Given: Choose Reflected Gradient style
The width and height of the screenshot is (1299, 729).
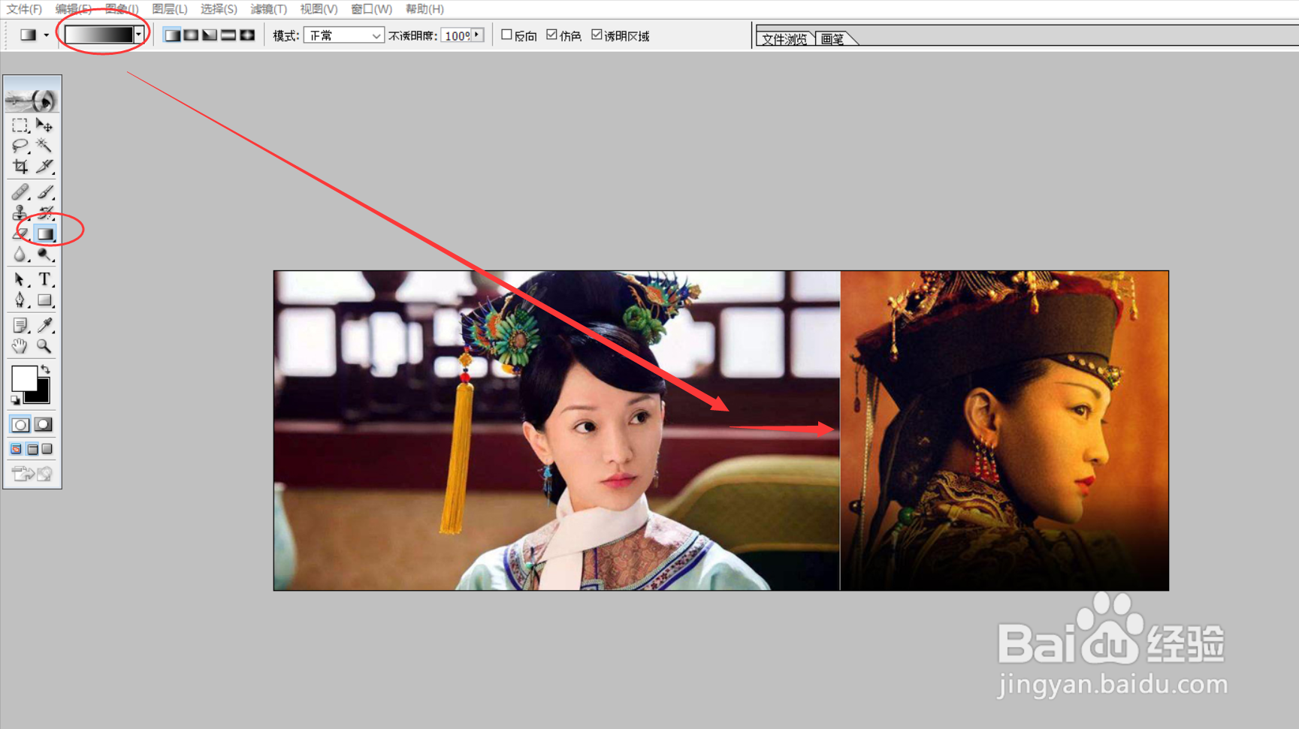Looking at the screenshot, I should (228, 35).
